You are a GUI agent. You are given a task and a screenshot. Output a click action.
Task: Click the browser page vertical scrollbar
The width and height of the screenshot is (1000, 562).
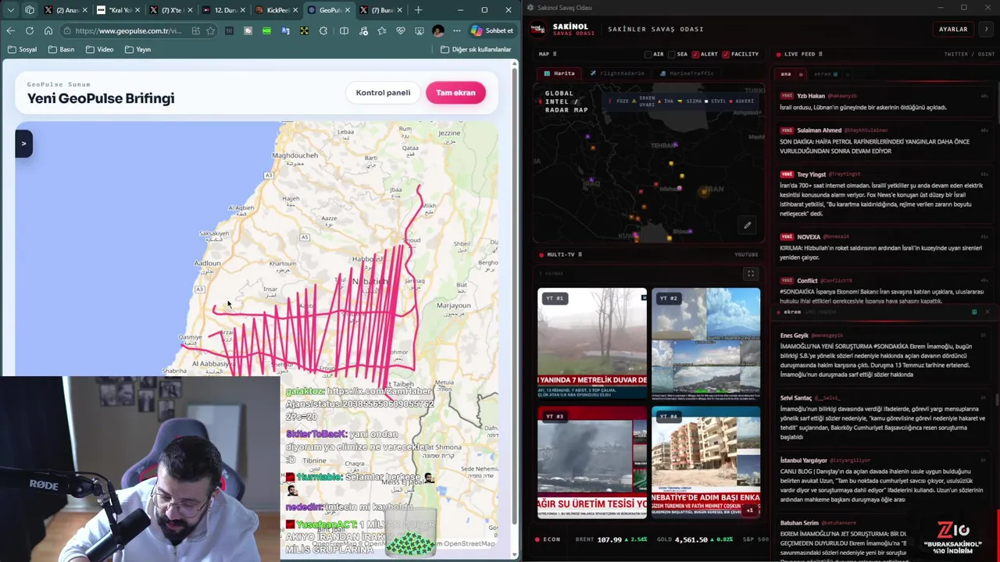pyautogui.click(x=515, y=297)
